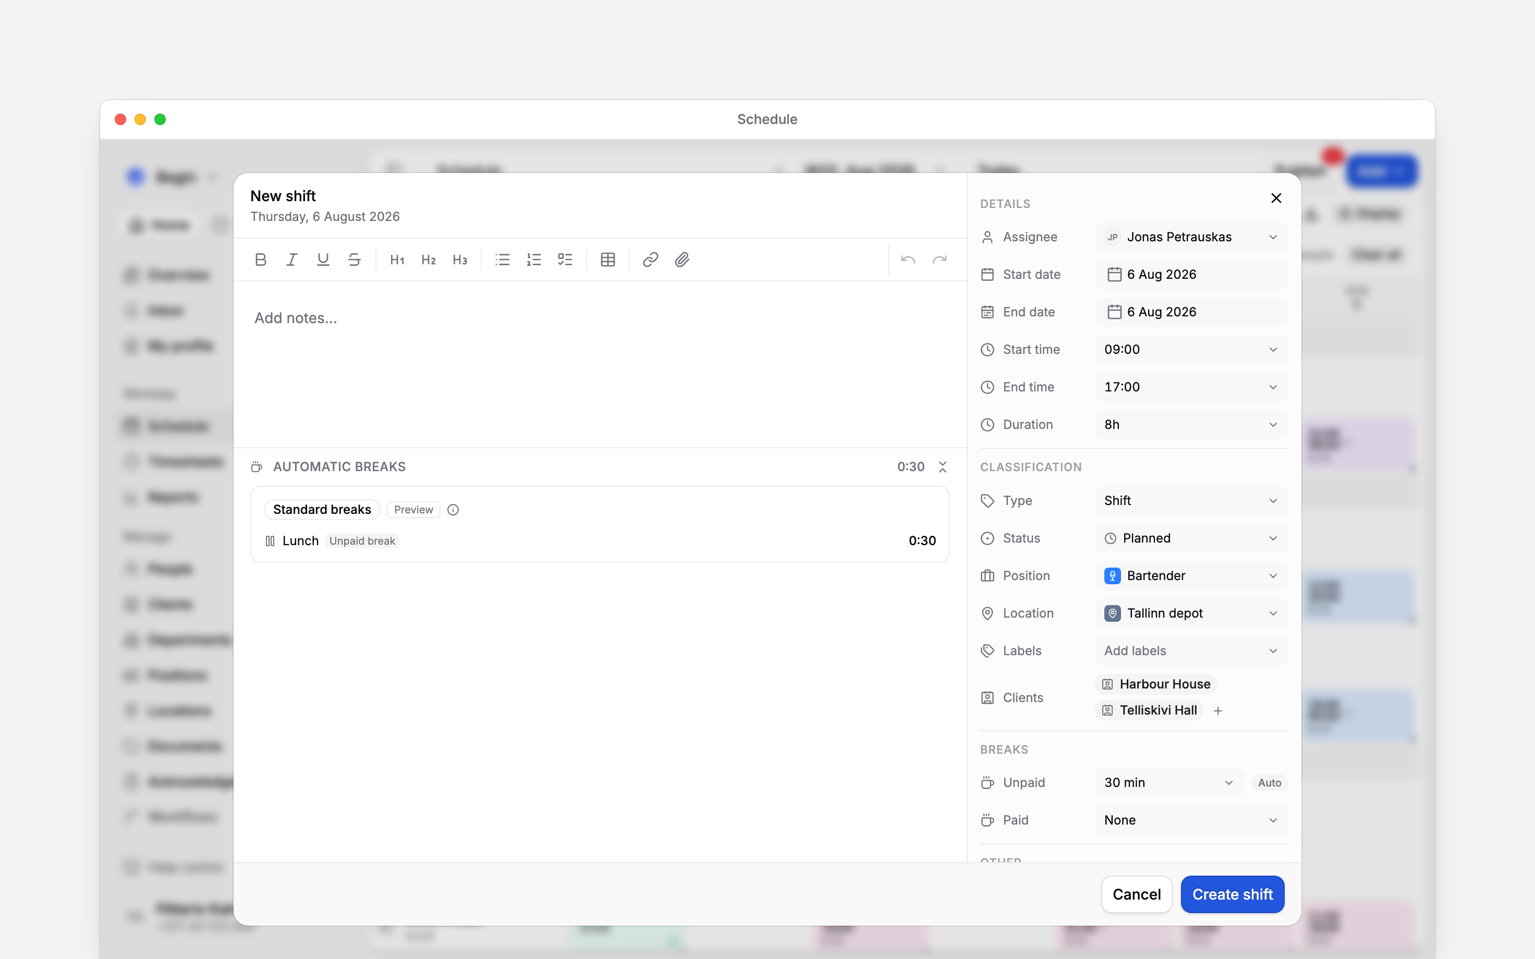This screenshot has height=959, width=1535.
Task: Collapse the Automatic Breaks section
Action: coord(943,467)
